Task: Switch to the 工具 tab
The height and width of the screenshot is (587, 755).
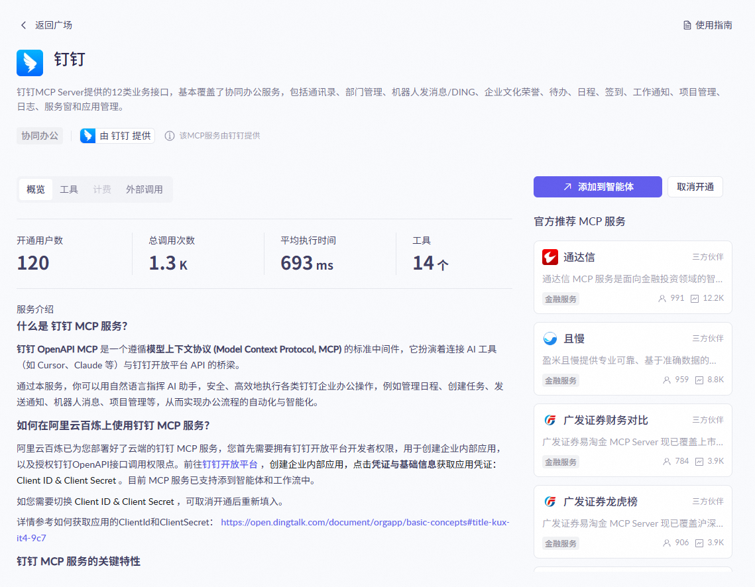Action: point(69,189)
